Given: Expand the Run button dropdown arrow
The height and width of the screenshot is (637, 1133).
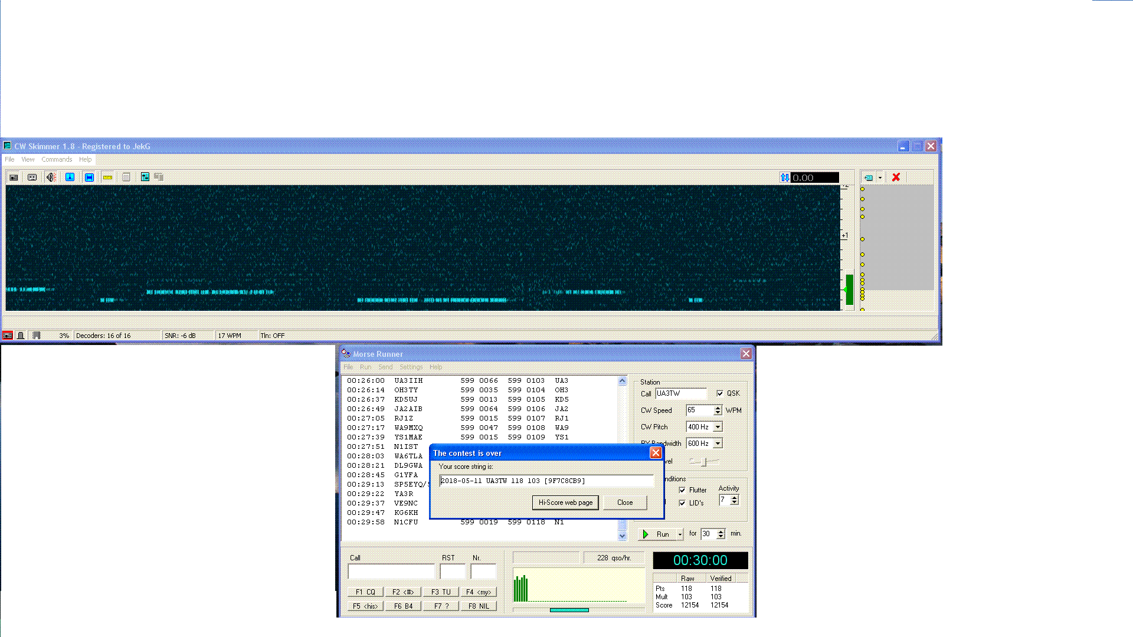Looking at the screenshot, I should (680, 534).
